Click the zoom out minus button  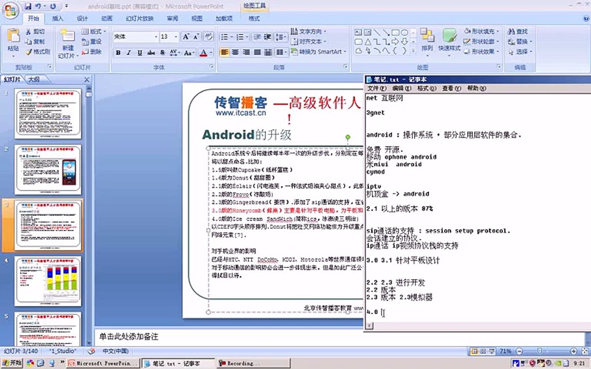[x=519, y=351]
